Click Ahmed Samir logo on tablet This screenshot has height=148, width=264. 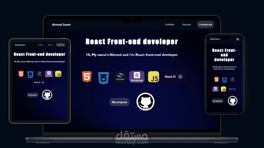click(20, 45)
